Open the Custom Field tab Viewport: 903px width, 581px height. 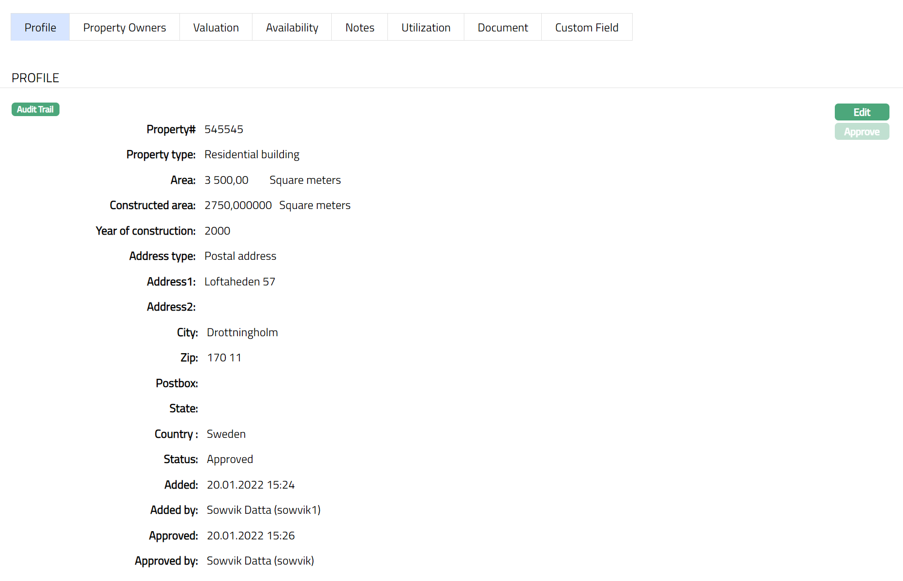click(x=586, y=28)
